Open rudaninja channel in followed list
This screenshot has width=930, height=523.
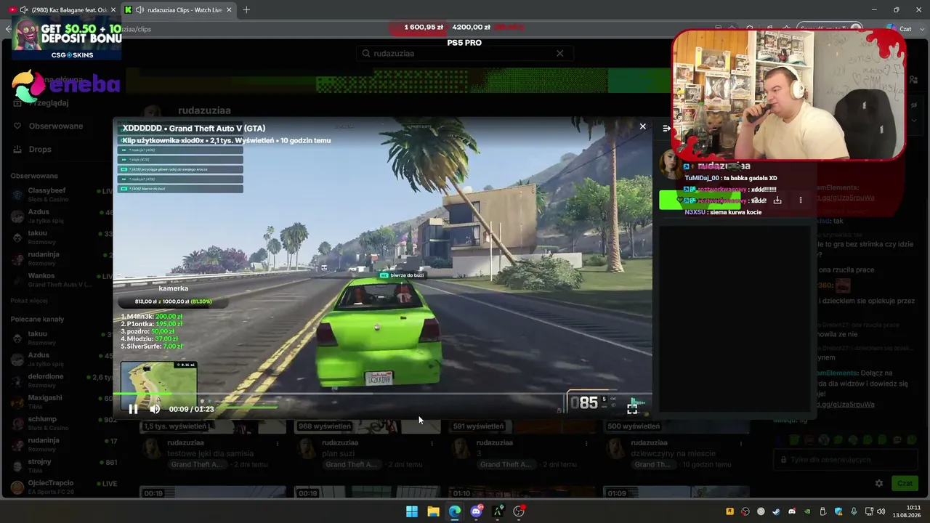pyautogui.click(x=62, y=259)
